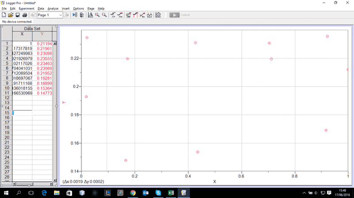This screenshot has height=198, width=354.
Task: Open the Analyze menu
Action: click(x=53, y=8)
